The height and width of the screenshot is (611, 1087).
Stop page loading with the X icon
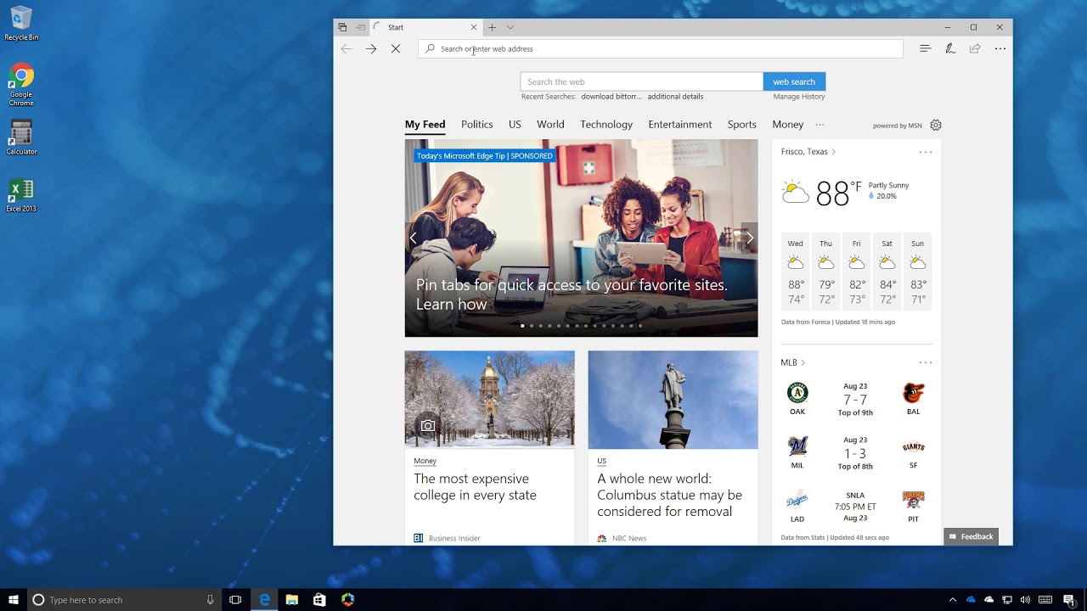[396, 49]
